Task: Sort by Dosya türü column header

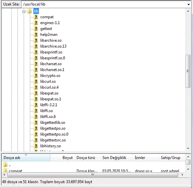Action: 87,158
